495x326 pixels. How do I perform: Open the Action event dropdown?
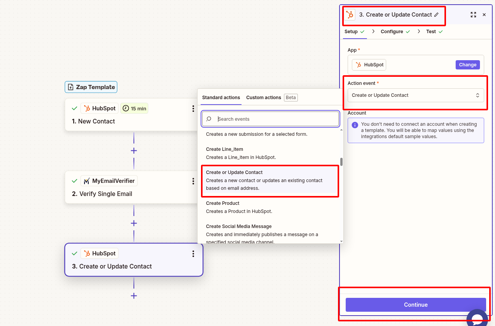[416, 95]
